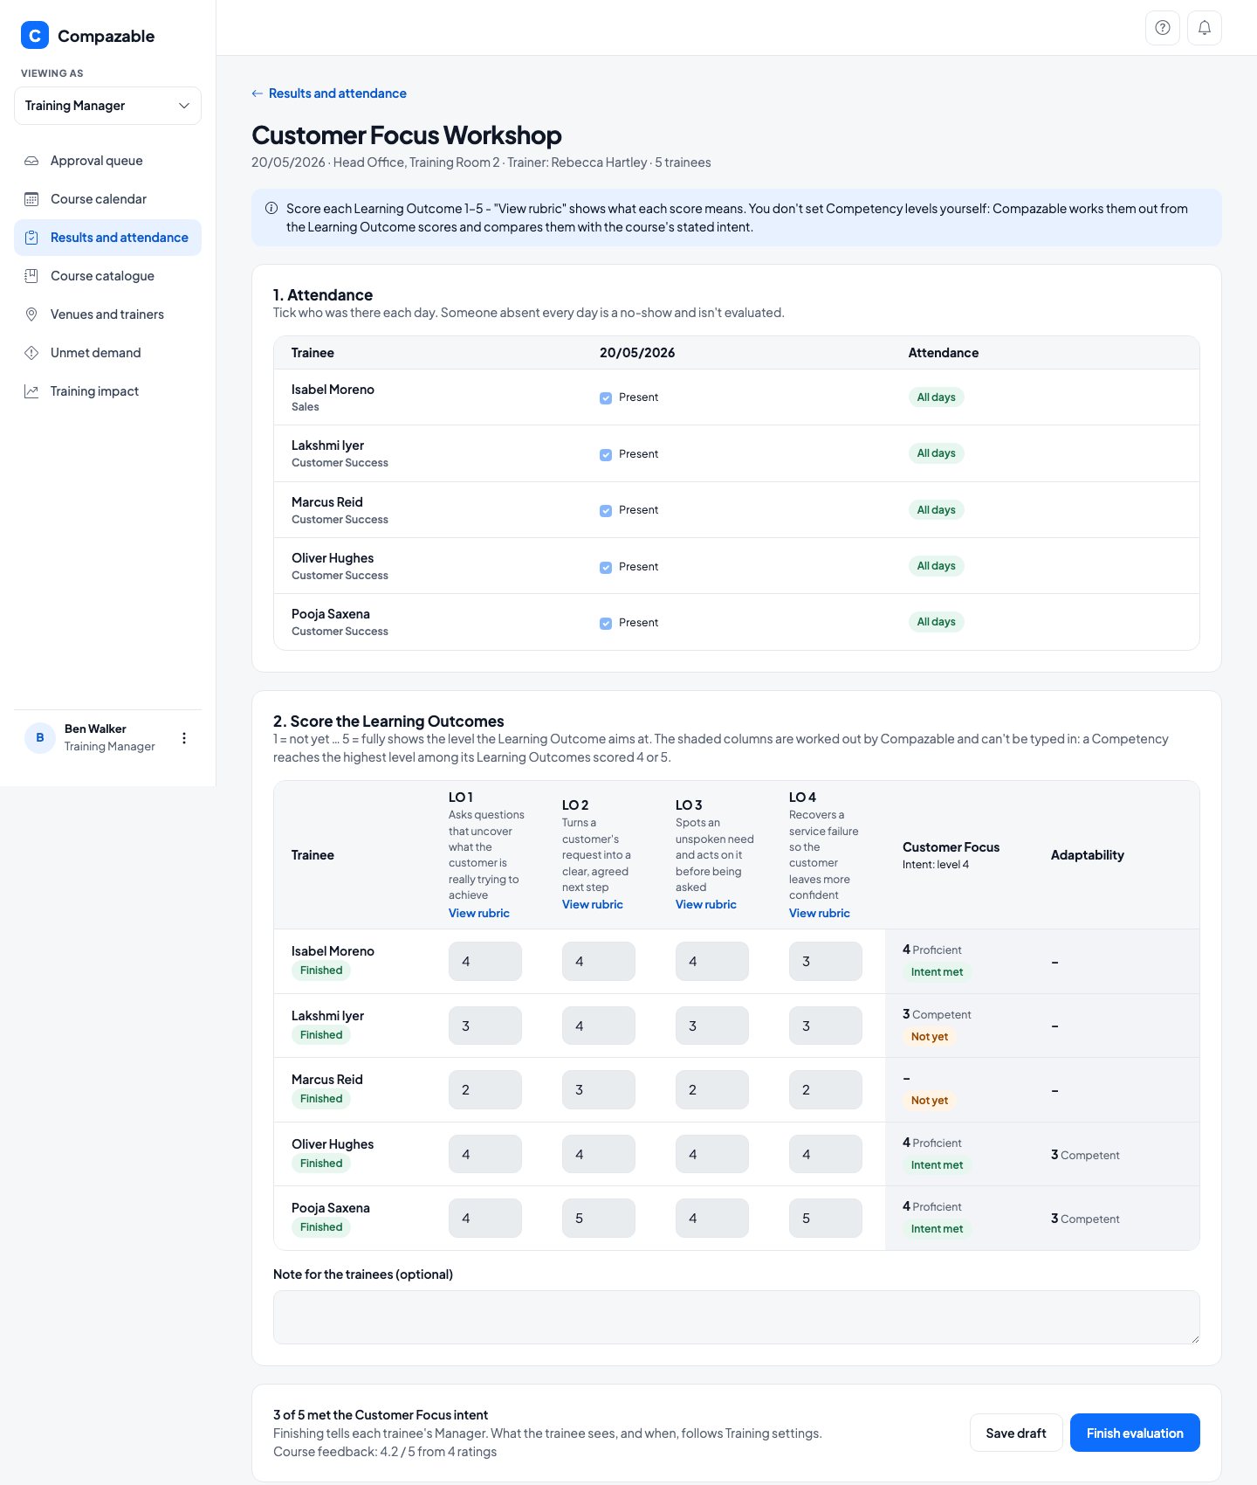1257x1485 pixels.
Task: View rubric for LO 4
Action: click(820, 913)
